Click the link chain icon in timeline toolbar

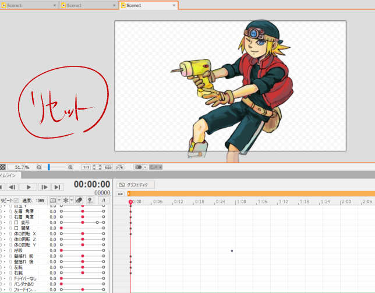[x=79, y=200]
